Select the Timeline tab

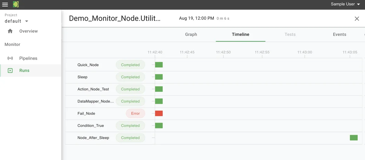241,34
